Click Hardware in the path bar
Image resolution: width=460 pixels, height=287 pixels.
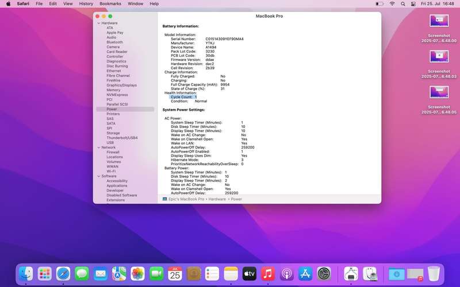pos(217,199)
